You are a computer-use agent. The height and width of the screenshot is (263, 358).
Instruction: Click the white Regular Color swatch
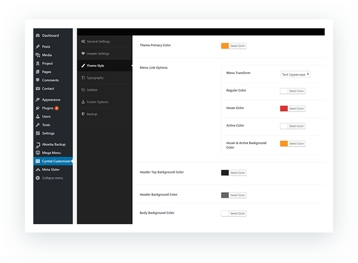(284, 91)
